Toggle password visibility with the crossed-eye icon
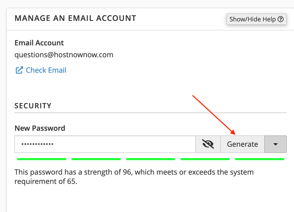 pos(208,144)
